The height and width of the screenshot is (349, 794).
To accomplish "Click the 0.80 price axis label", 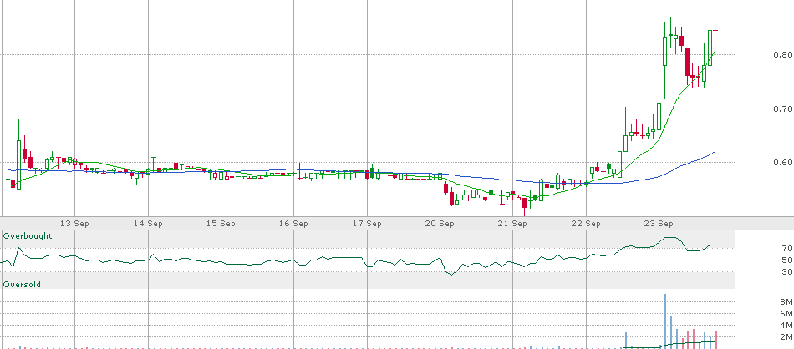I will click(x=783, y=54).
